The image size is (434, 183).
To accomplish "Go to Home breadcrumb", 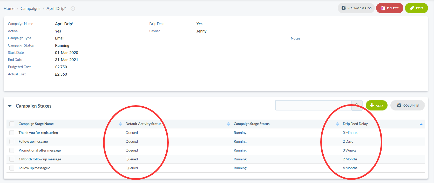I will [9, 8].
